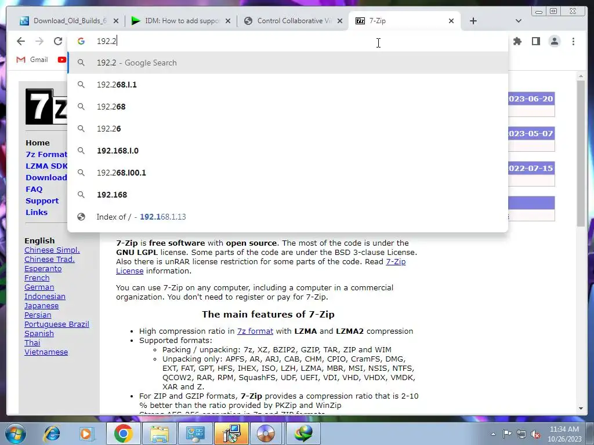Screen dimensions: 594x445
Task: Open the Extensions puzzle icon
Action: point(517,41)
